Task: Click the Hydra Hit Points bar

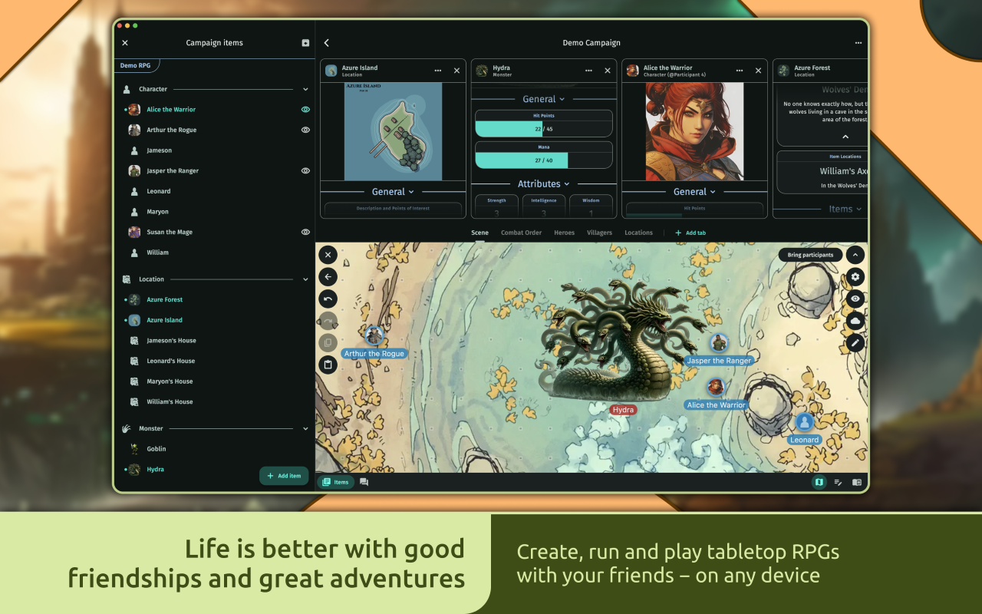Action: [543, 124]
